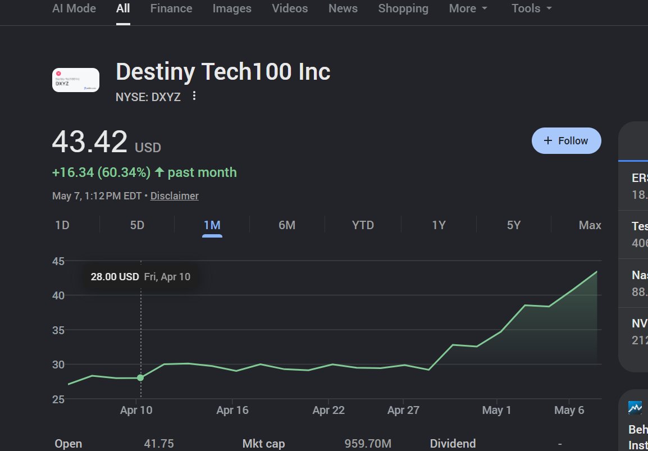Click the Follow button
The height and width of the screenshot is (451, 648).
[x=566, y=140]
